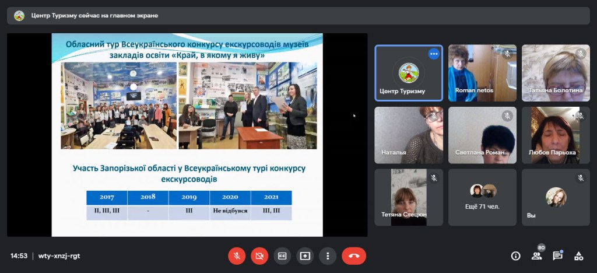Click Наталья participant tile

pyautogui.click(x=408, y=135)
